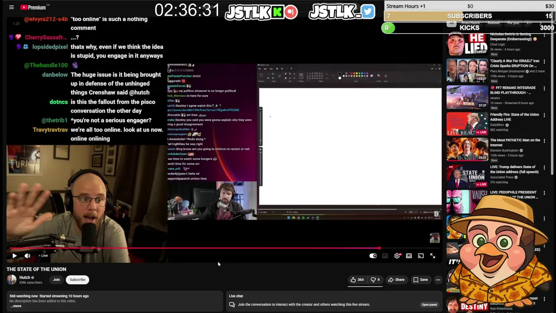Image resolution: width=556 pixels, height=313 pixels.
Task: Click chat username 'lopsidedpixel'
Action: (x=50, y=47)
